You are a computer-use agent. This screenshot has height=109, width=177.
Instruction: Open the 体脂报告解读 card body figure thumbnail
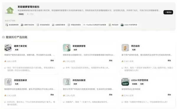(8, 82)
